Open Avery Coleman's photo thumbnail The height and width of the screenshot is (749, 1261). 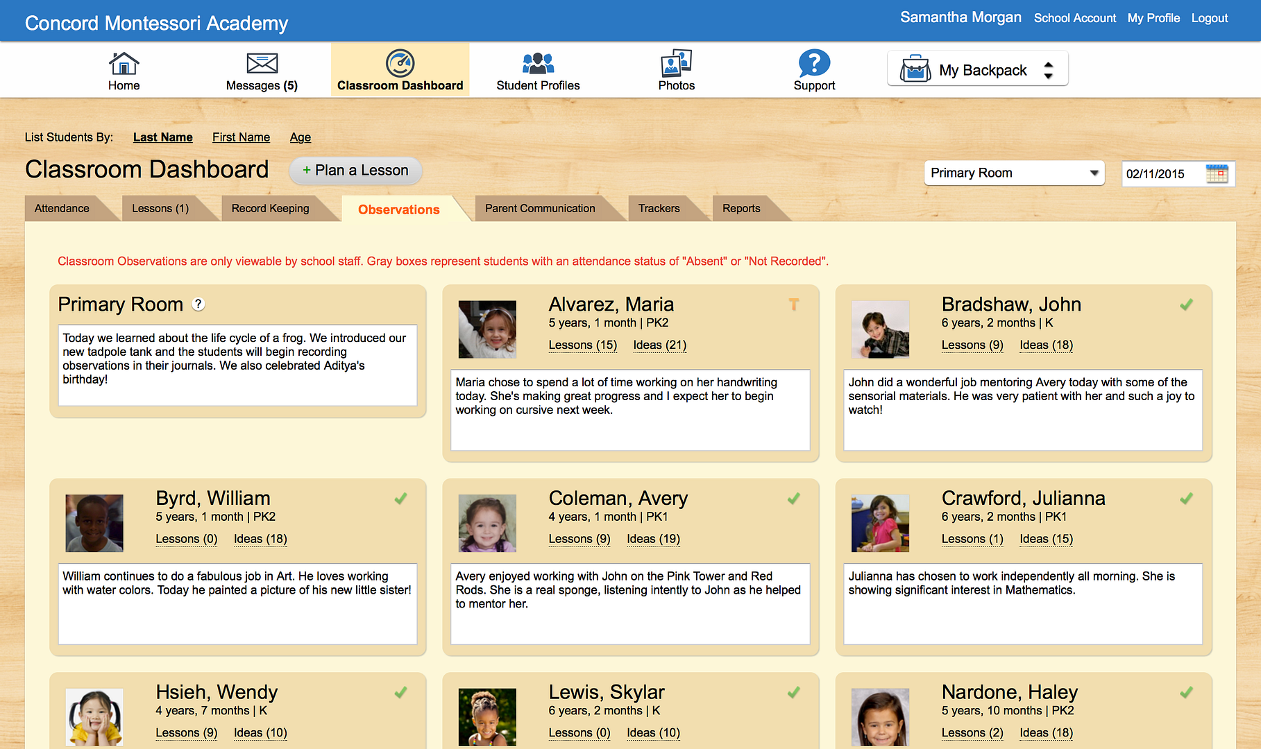(x=487, y=523)
